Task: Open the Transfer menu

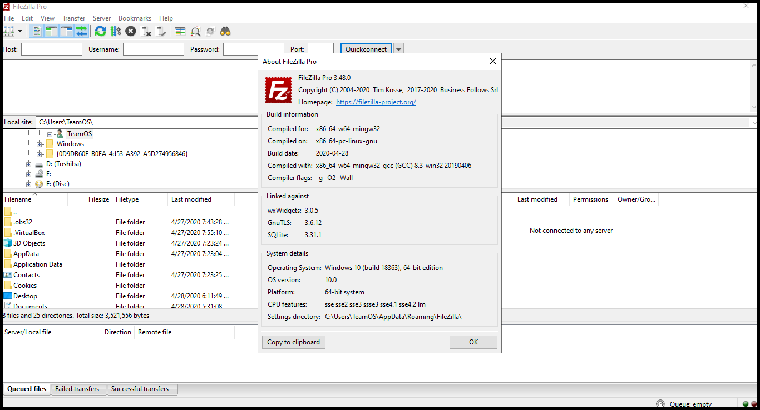Action: 74,18
